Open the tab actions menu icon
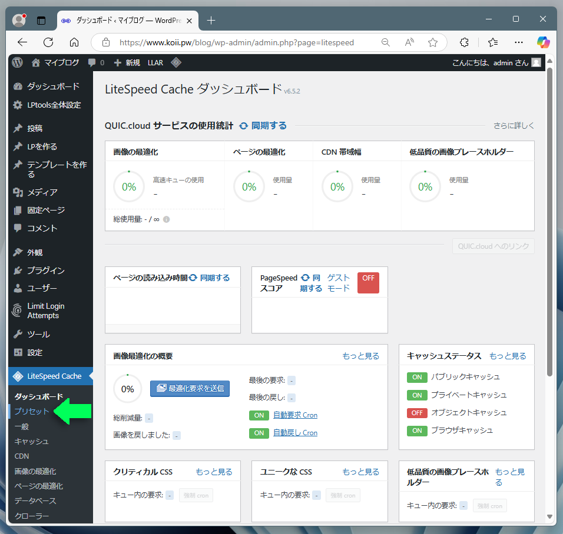 click(41, 21)
